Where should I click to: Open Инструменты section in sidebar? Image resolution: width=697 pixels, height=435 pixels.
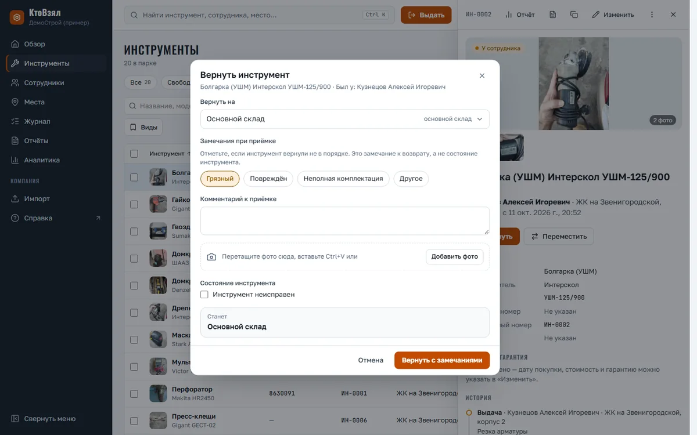click(x=56, y=63)
